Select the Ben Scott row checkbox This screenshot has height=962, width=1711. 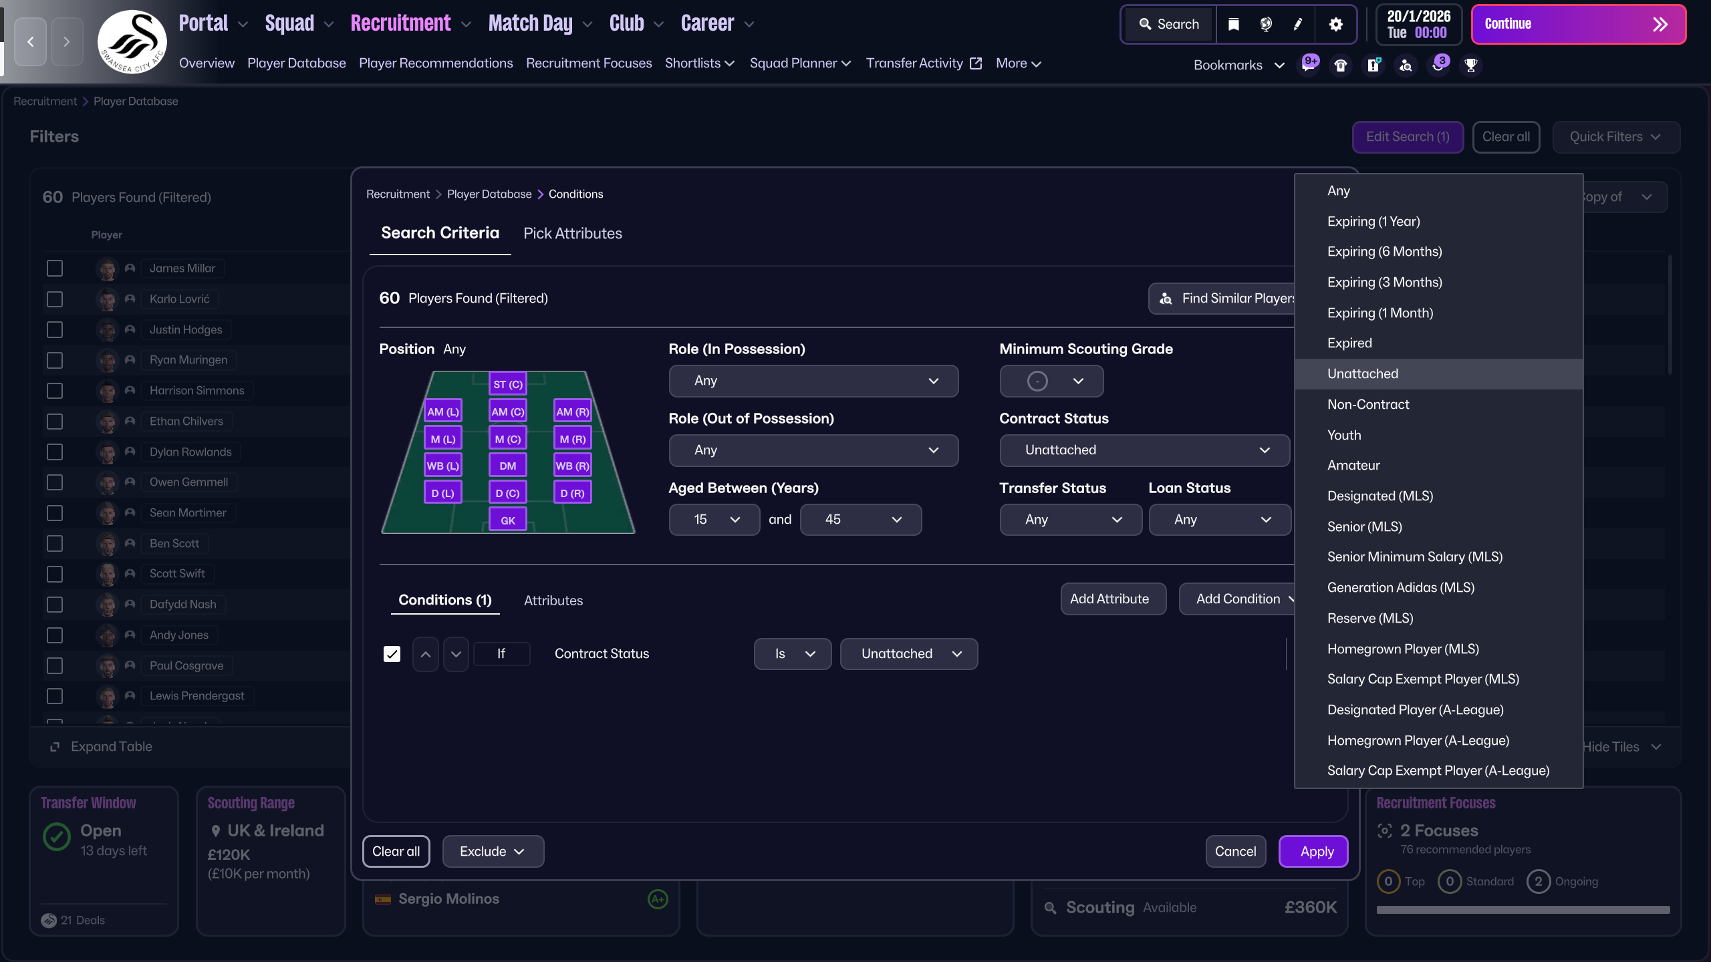[55, 543]
